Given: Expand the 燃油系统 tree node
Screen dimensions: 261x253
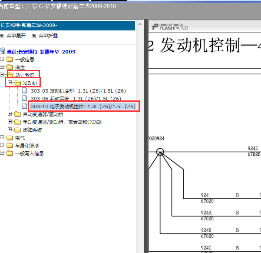Looking at the screenshot, I should coord(10,130).
